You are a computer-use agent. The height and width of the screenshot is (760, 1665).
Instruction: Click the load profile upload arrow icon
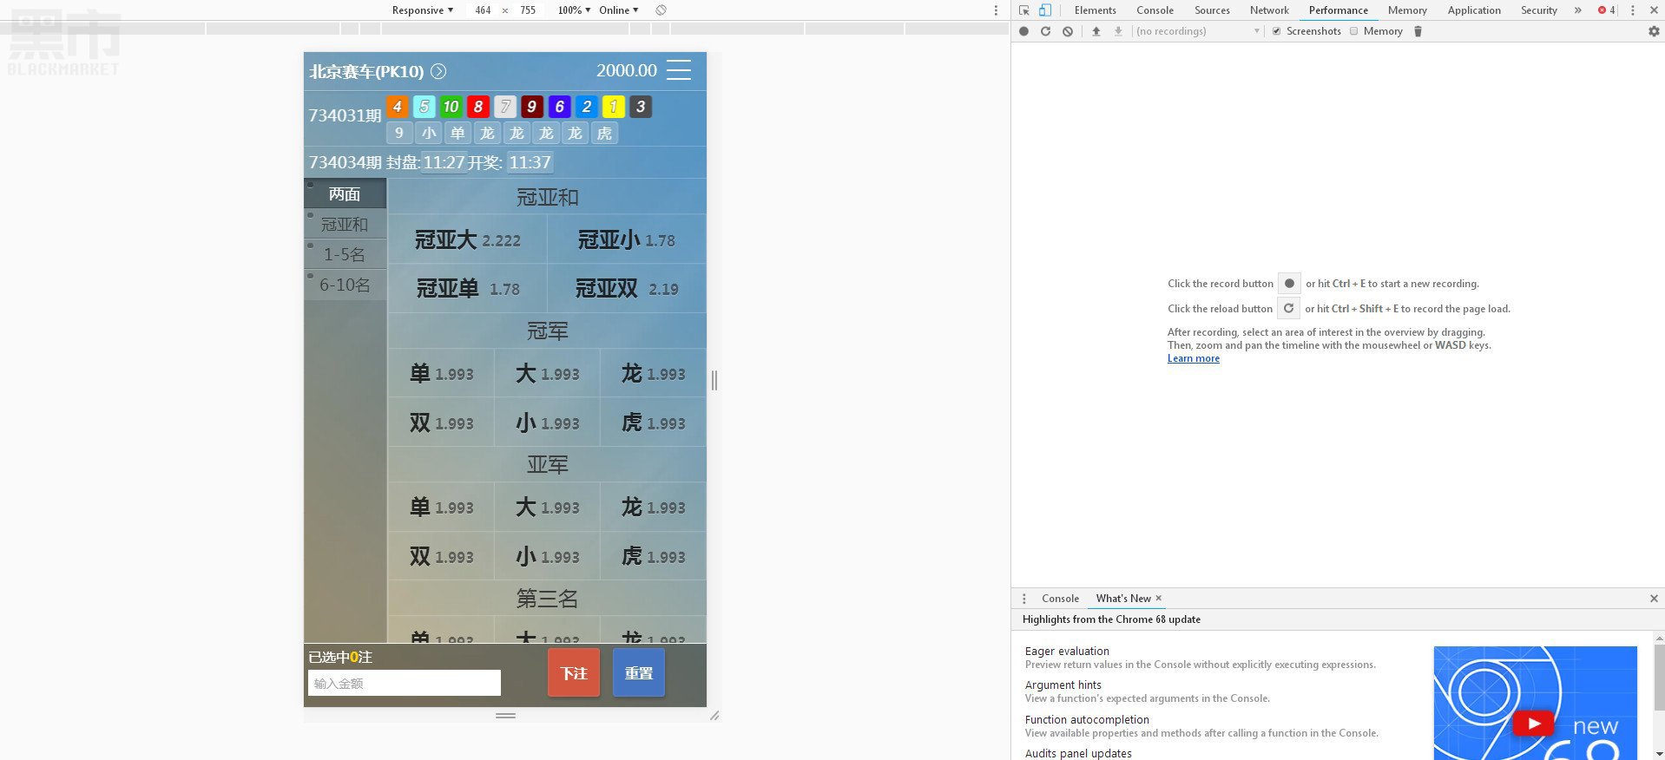1096,31
